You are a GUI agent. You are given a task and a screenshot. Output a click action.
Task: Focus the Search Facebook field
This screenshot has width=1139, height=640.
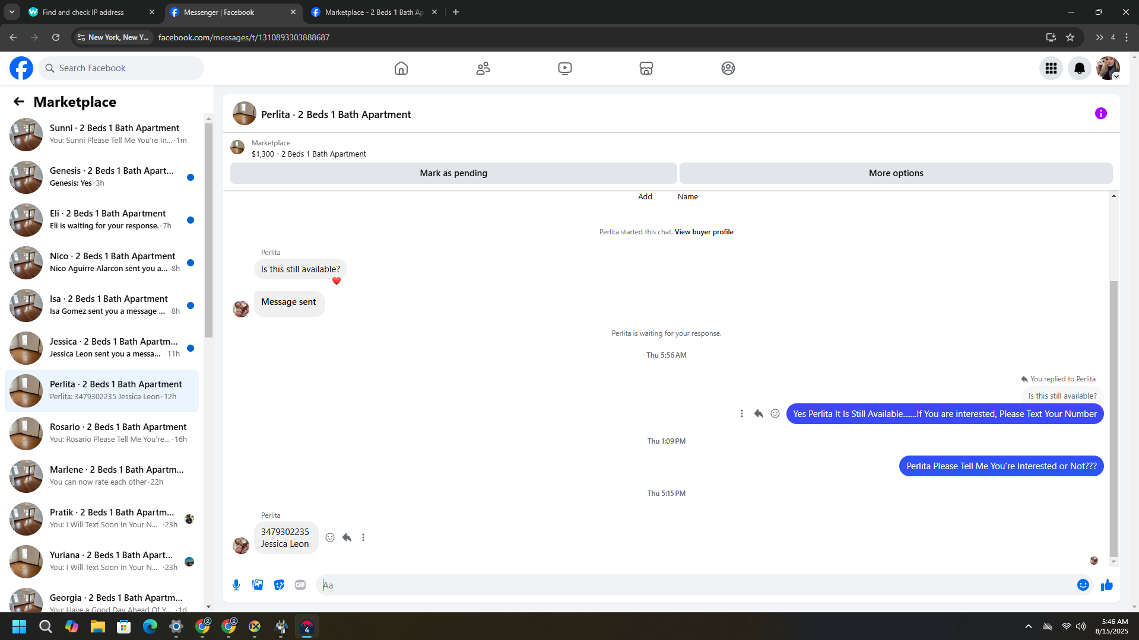coord(122,68)
